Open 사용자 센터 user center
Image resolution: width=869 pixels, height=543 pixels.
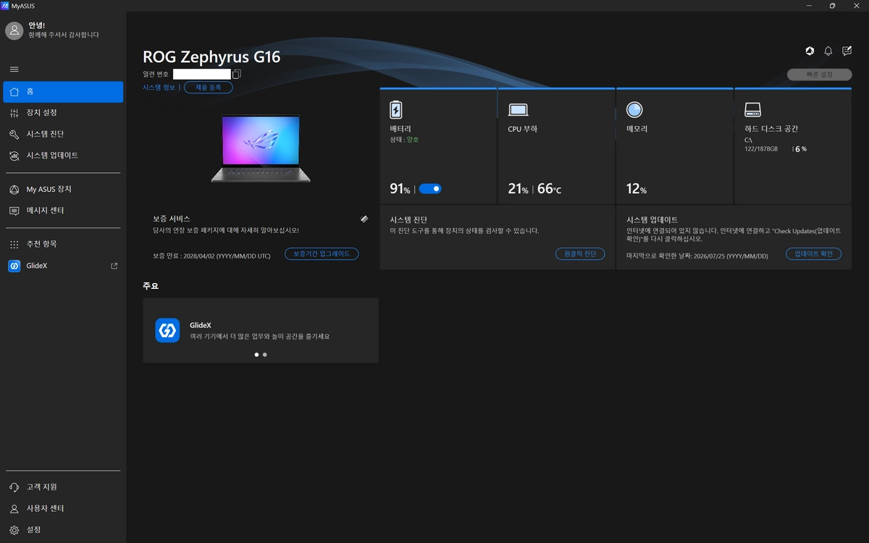[x=63, y=509]
